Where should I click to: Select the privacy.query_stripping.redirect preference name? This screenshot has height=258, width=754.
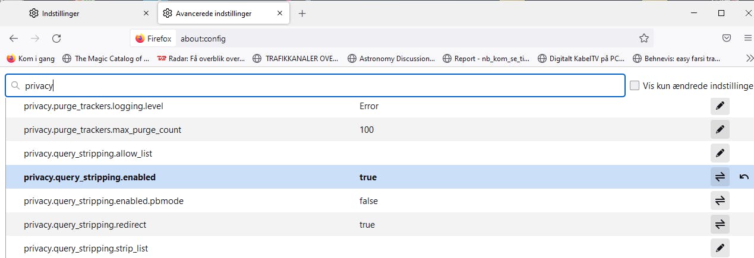85,224
